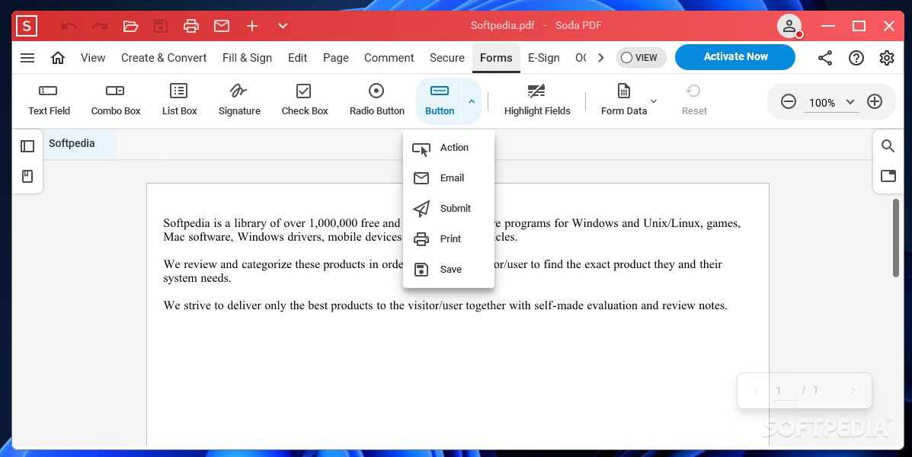
Task: Select the Forms tab
Action: point(496,58)
